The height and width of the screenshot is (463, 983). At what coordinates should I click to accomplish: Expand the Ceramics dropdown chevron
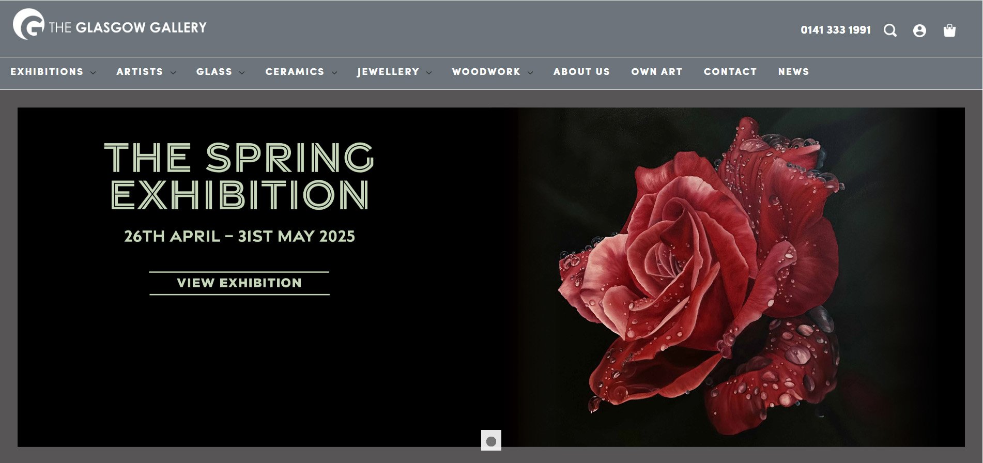334,73
